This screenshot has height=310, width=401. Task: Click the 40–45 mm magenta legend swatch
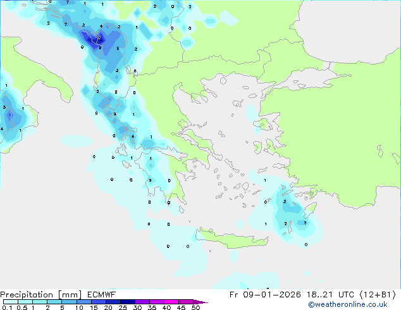171,302
